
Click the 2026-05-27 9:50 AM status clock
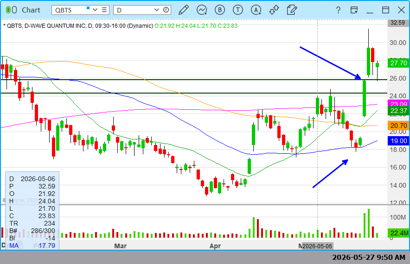369,258
